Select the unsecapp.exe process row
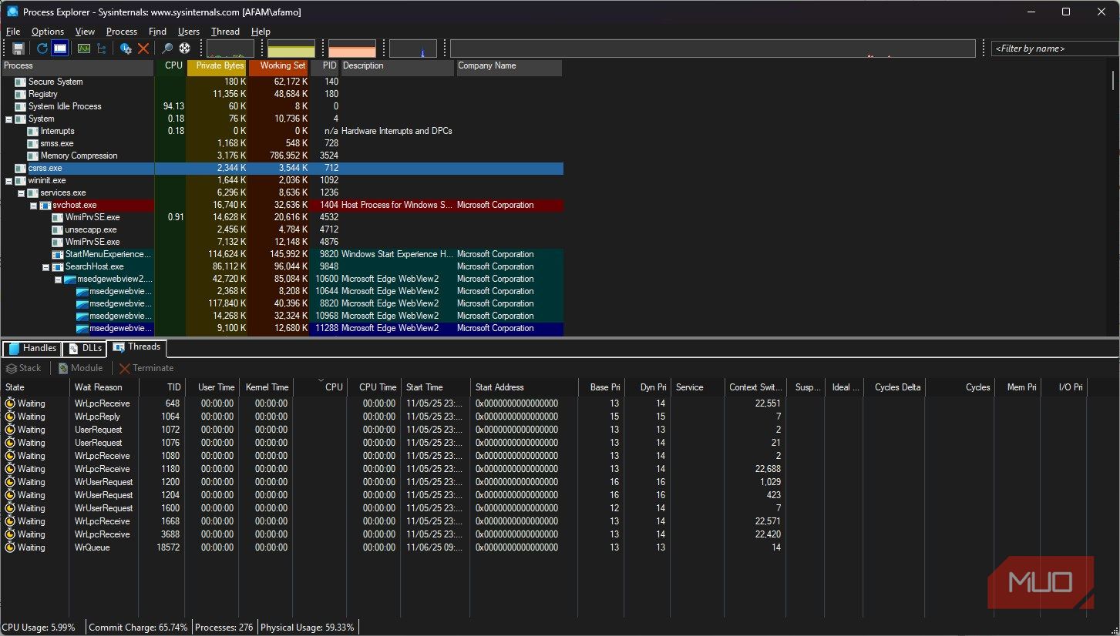The width and height of the screenshot is (1120, 636). 282,229
